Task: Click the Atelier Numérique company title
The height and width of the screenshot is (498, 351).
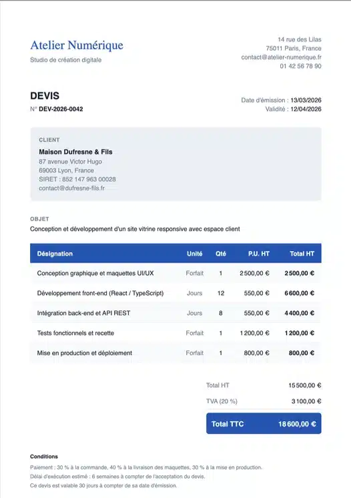Action: click(x=77, y=45)
